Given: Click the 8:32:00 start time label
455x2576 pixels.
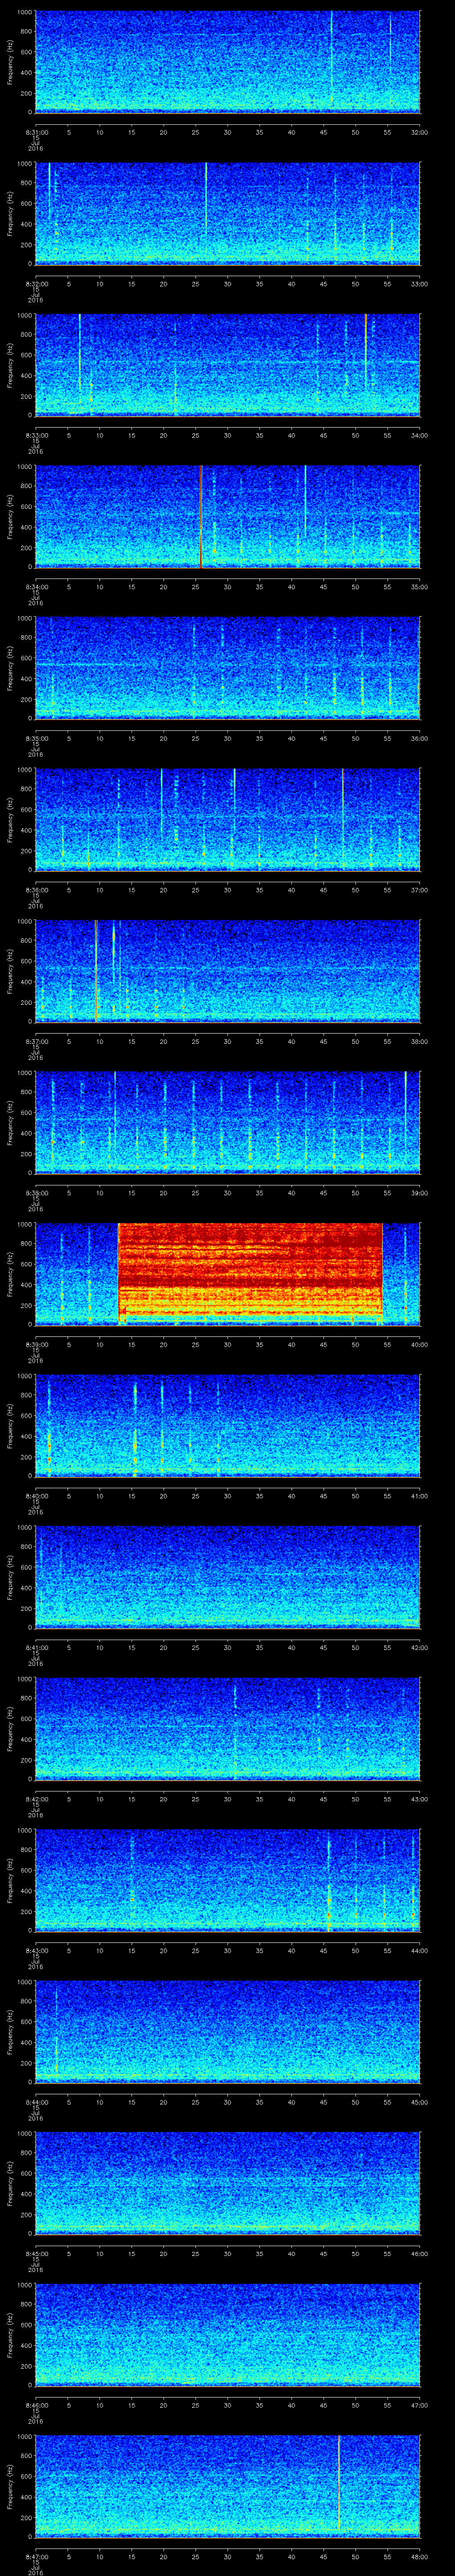Looking at the screenshot, I should pyautogui.click(x=36, y=283).
